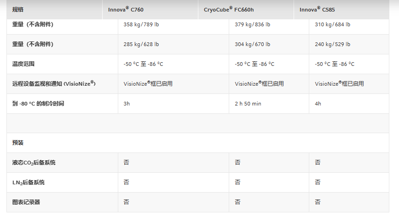This screenshot has height=217, width=399.
Task: Click the 到 -80 °C 的制冷时间 row label
Action: [38, 104]
